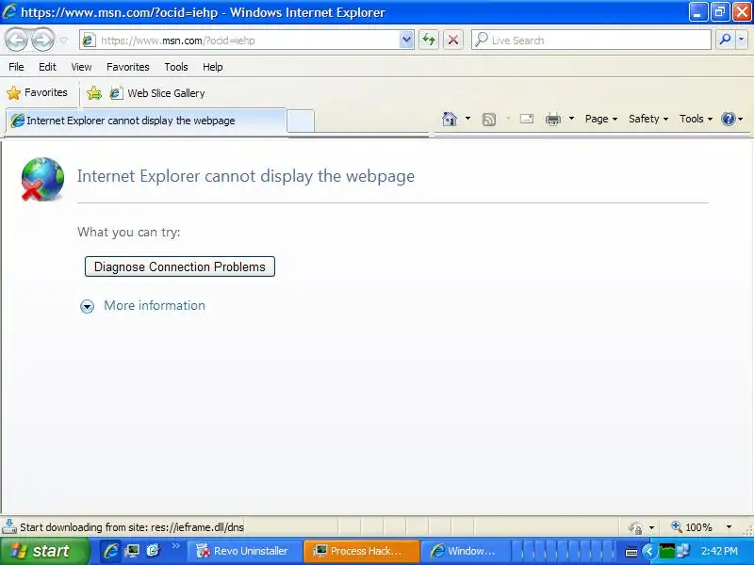Expand the Print options dropdown arrow
This screenshot has height=565, width=754.
571,119
